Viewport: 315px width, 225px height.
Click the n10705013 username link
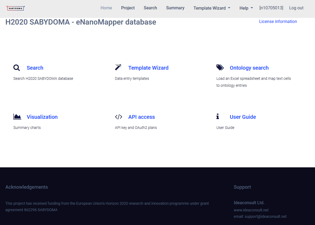(x=271, y=8)
